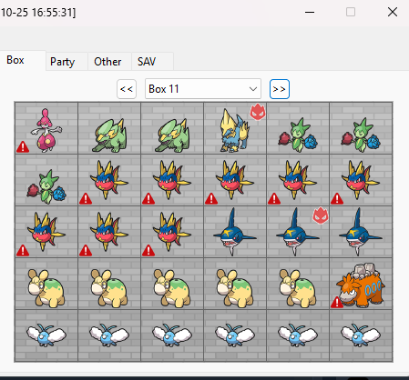The width and height of the screenshot is (409, 380).
Task: Select the Box tab
Action: [15, 60]
